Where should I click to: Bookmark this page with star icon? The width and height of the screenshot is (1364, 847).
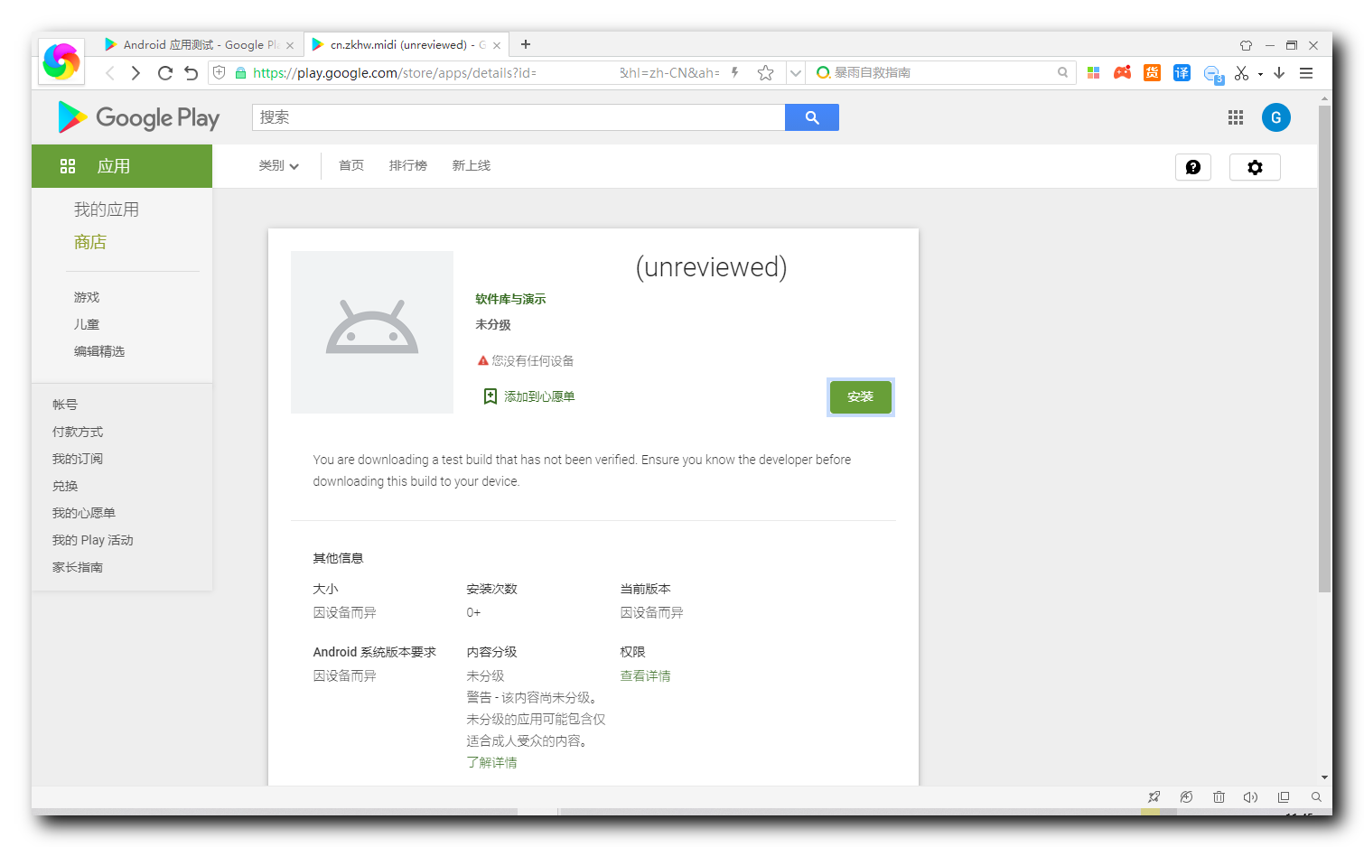[x=765, y=73]
